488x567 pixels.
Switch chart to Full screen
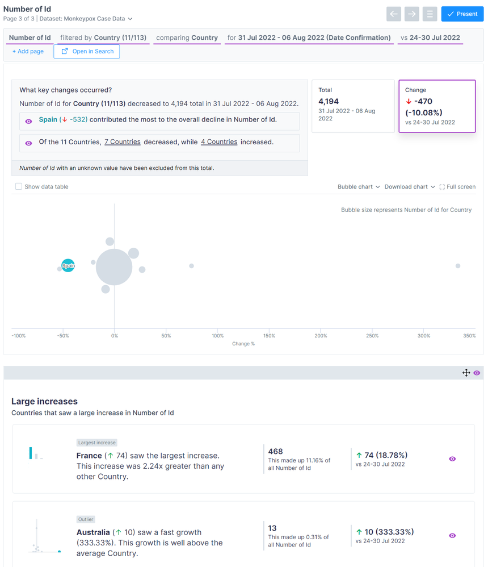point(457,187)
